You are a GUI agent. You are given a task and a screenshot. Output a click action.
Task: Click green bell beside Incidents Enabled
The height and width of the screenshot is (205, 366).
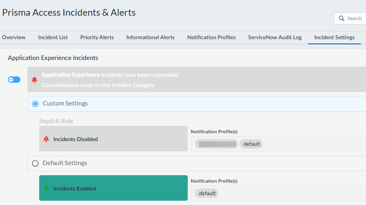46,189
